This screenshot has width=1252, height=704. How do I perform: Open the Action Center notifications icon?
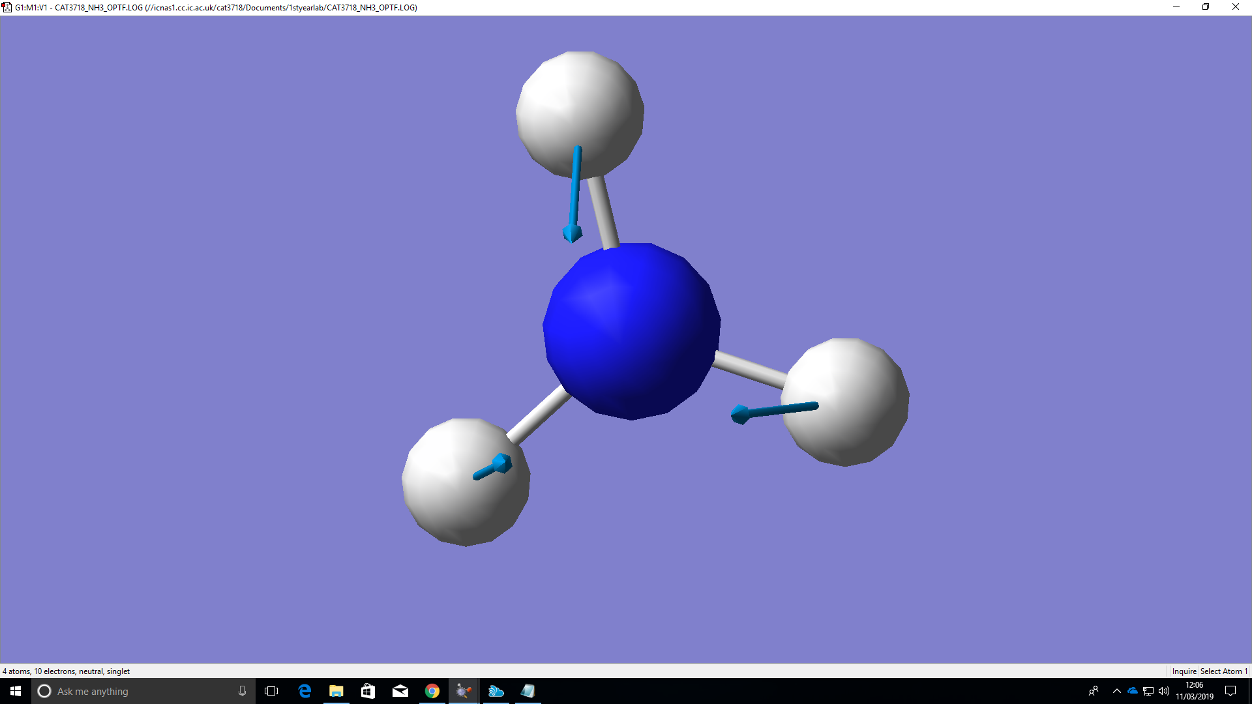coord(1230,691)
